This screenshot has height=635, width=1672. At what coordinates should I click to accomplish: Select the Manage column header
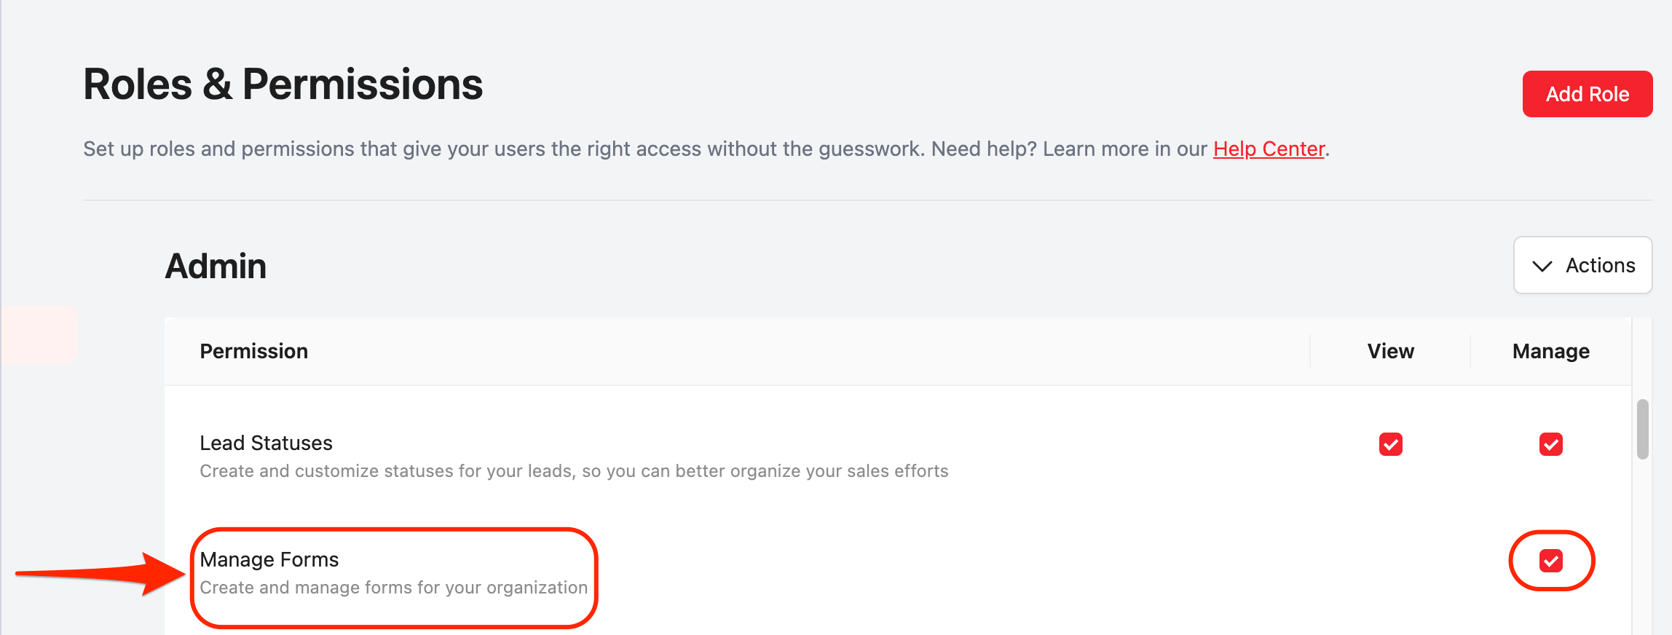pyautogui.click(x=1550, y=351)
